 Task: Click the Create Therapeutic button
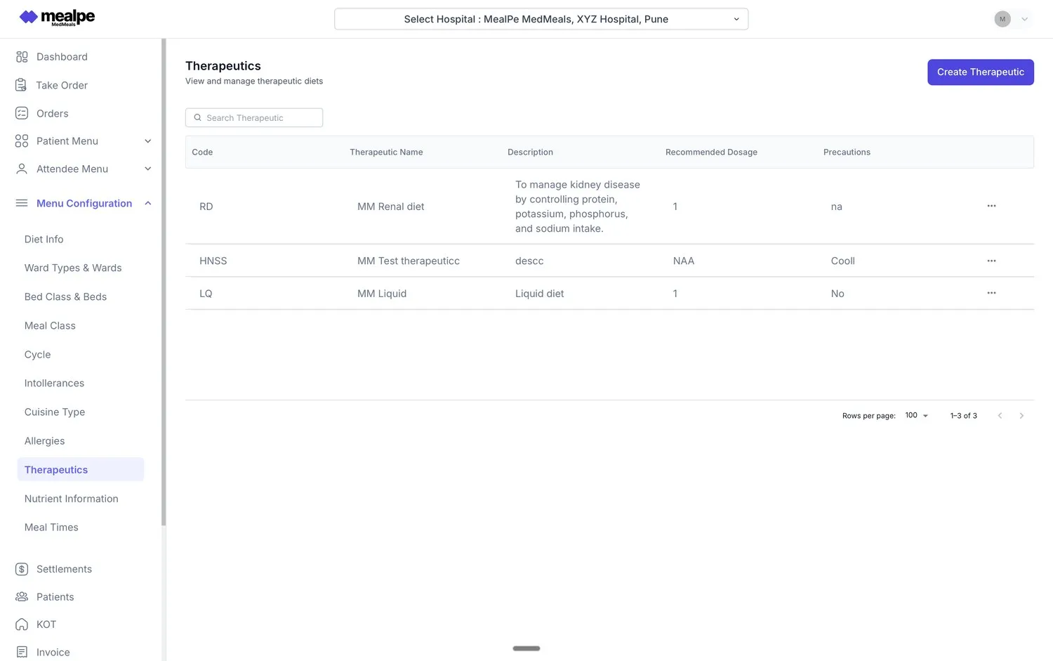981,72
